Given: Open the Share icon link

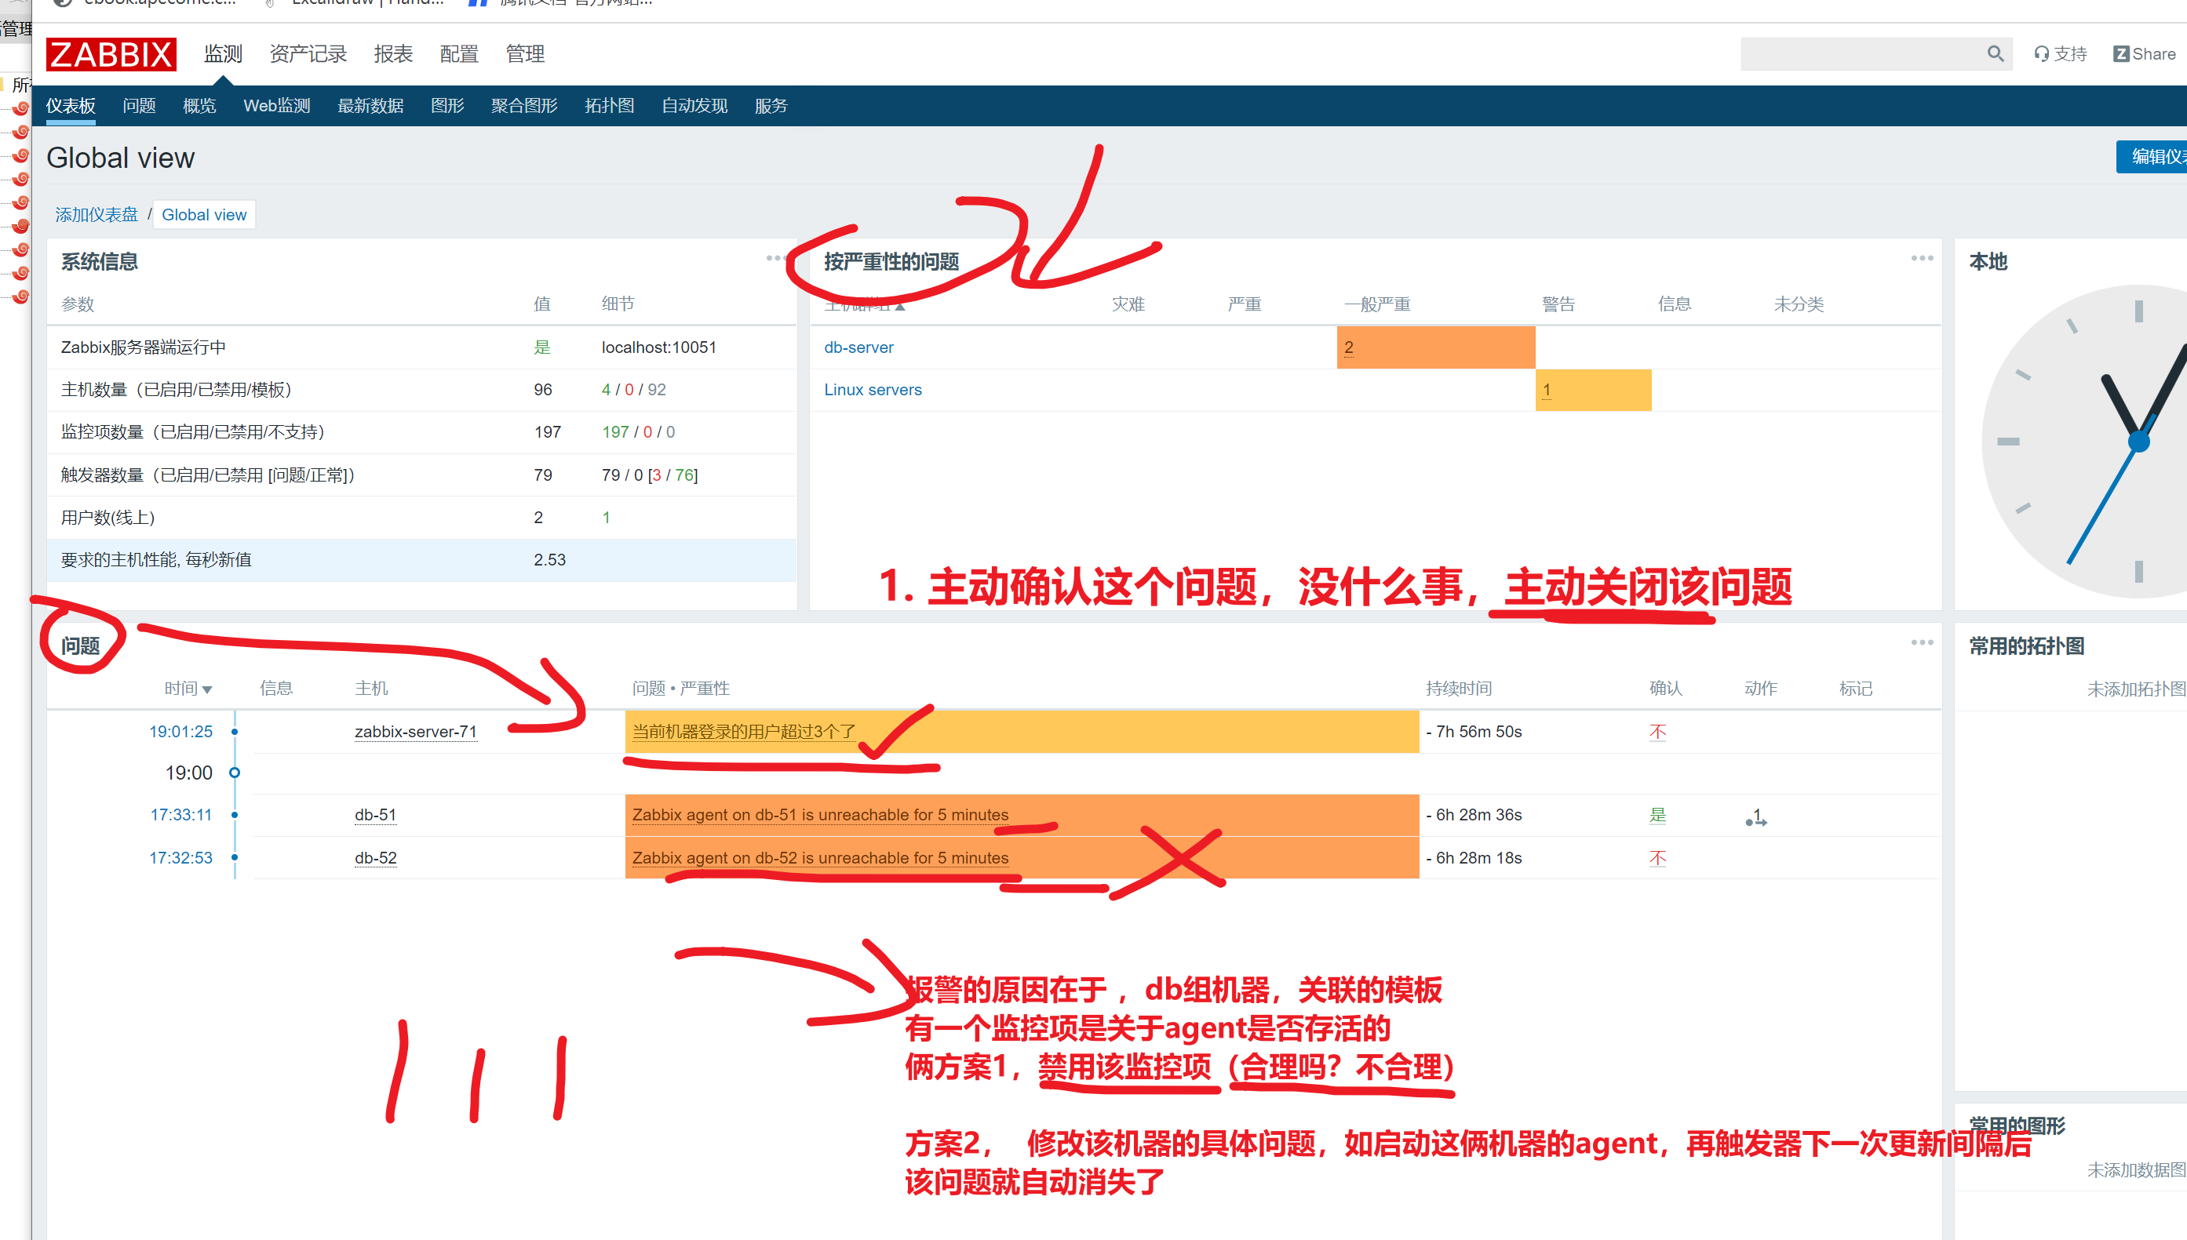Looking at the screenshot, I should 2121,53.
